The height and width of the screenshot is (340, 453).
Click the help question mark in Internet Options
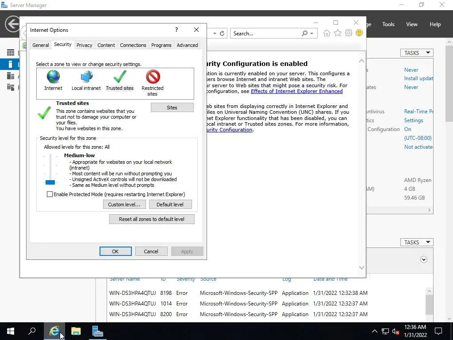(177, 30)
